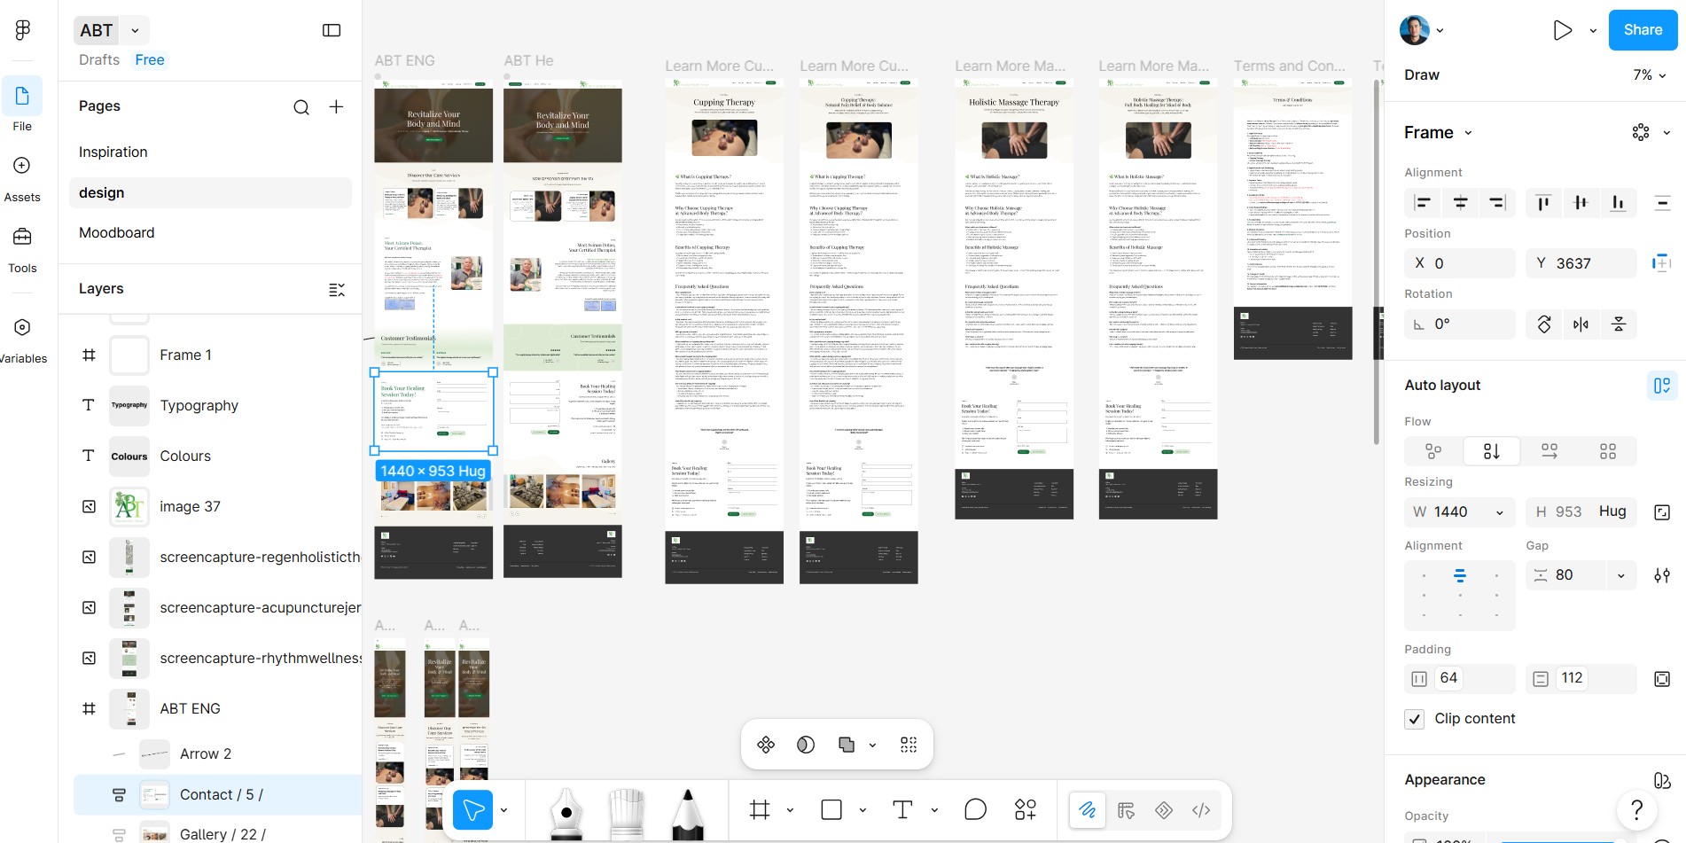The height and width of the screenshot is (843, 1686).
Task: Search pages with the magnifier icon
Action: pyautogui.click(x=301, y=107)
